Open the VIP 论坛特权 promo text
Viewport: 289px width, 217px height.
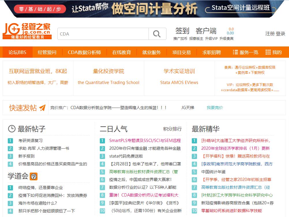click(x=250, y=87)
